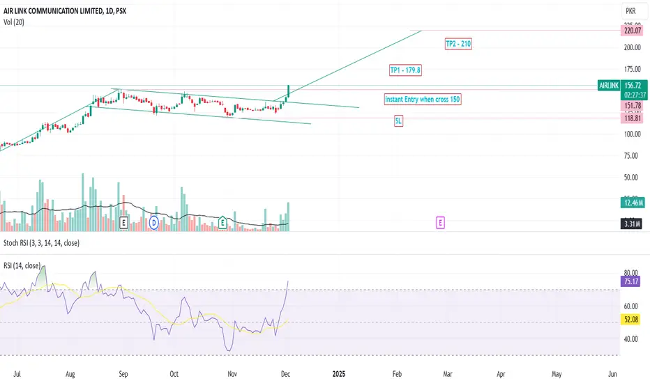Click the Dec label on time axis
This screenshot has height=383, width=650.
click(x=286, y=374)
